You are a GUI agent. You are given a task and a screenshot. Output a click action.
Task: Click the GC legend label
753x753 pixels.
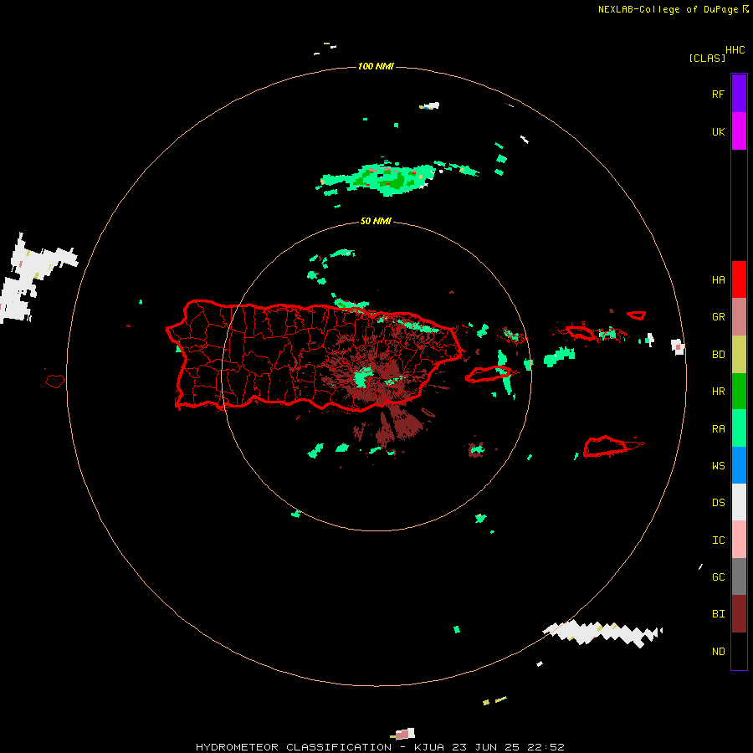point(718,577)
